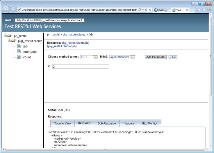Image resolution: width=214 pixels, height=153 pixels.
Task: Click the browser back arrow button
Action: click(x=6, y=10)
